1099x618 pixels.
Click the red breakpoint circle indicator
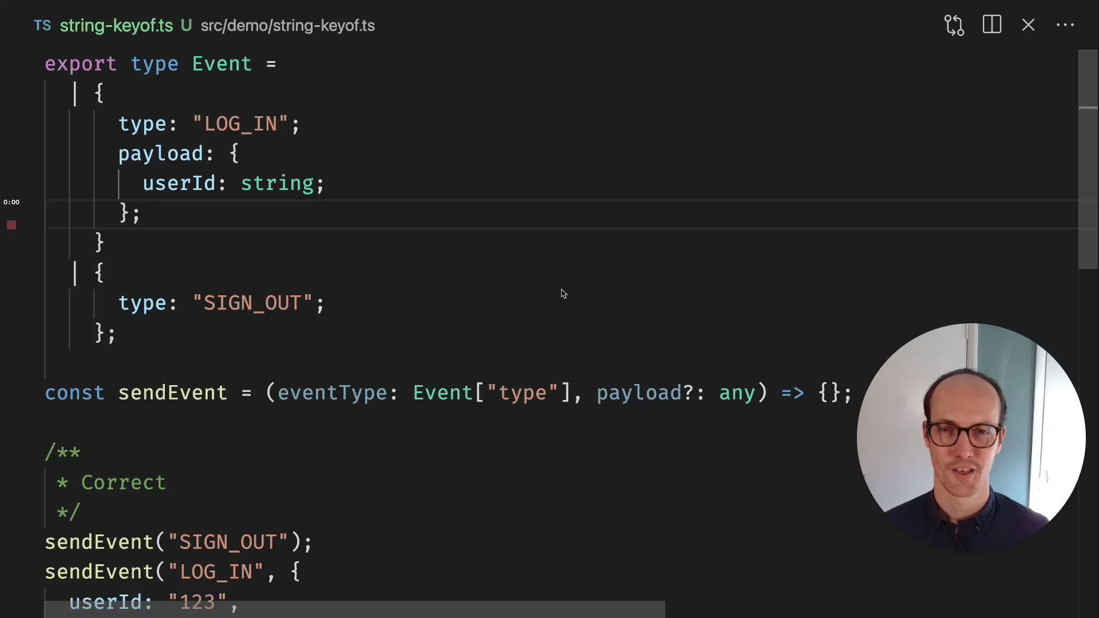[x=11, y=225]
